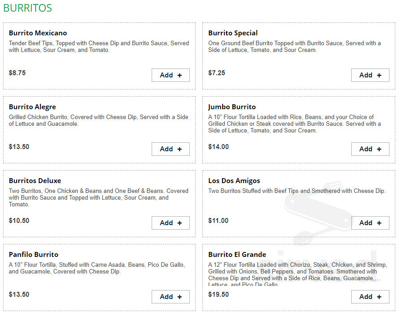Click the Jumbo Burrito description text
402x316 pixels.
(x=292, y=124)
